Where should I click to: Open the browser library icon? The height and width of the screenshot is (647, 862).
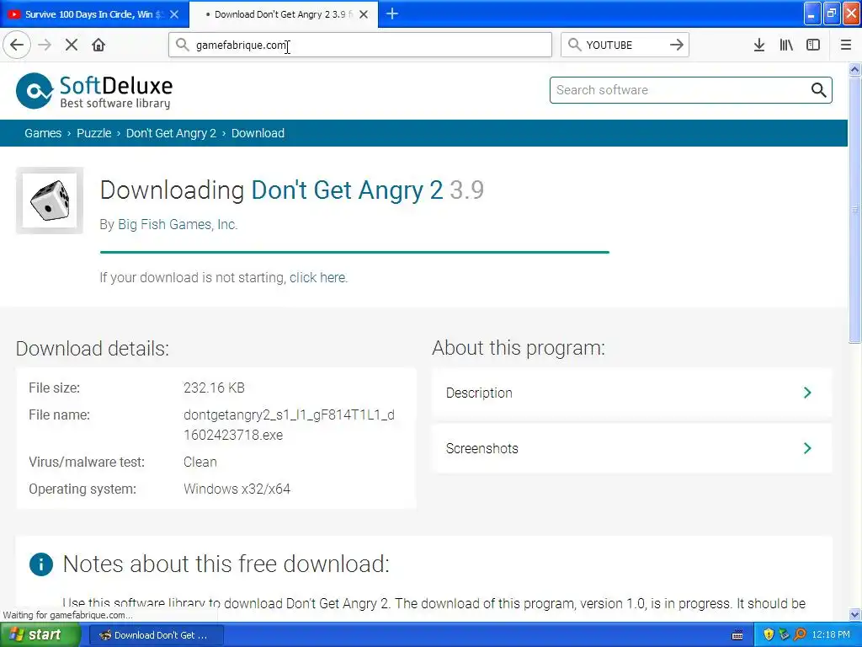pos(786,45)
